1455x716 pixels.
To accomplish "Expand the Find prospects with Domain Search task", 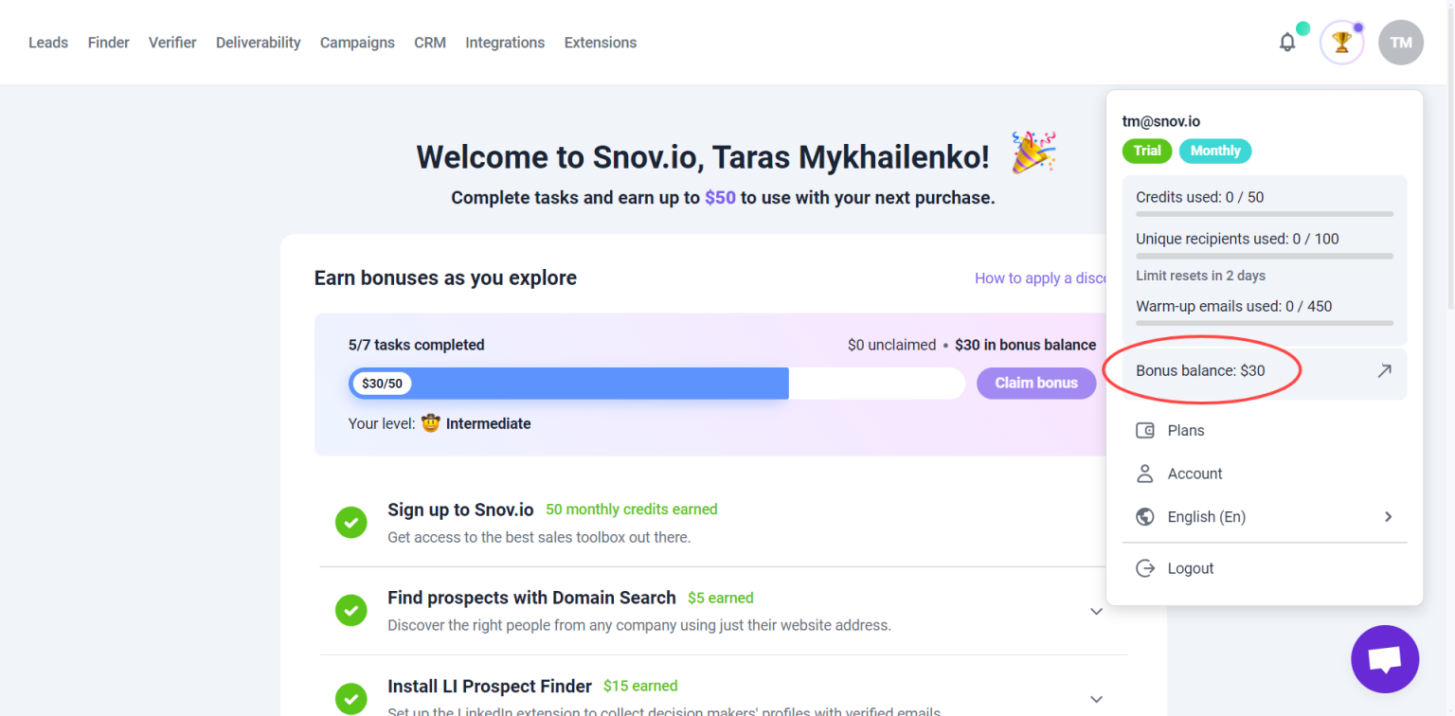I will coord(1096,611).
